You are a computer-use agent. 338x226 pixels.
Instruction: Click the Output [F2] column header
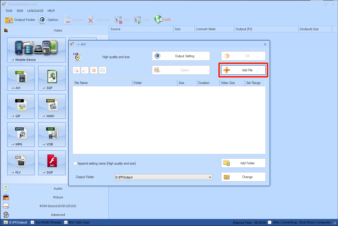click(266, 29)
